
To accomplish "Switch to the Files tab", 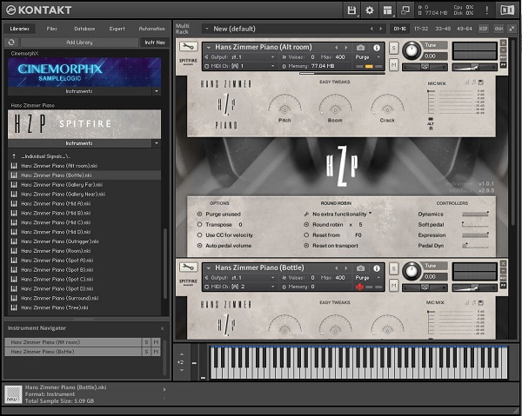I will point(51,29).
